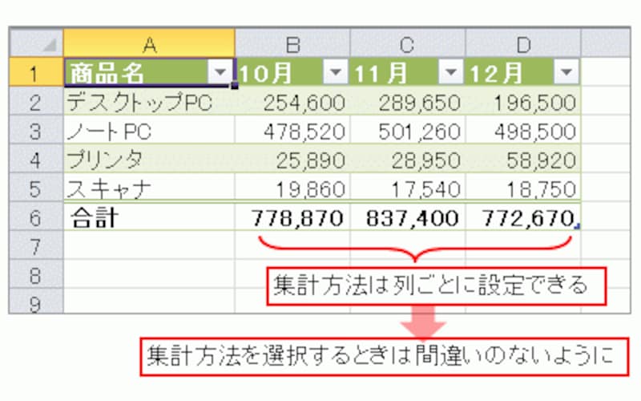Select column D header
This screenshot has height=401, width=641.
[523, 43]
